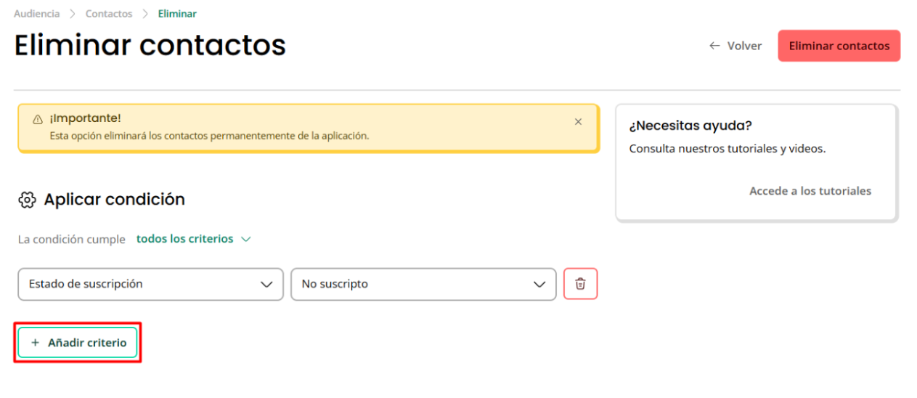
Task: Open the Estado de suscripción dropdown
Action: (x=150, y=284)
